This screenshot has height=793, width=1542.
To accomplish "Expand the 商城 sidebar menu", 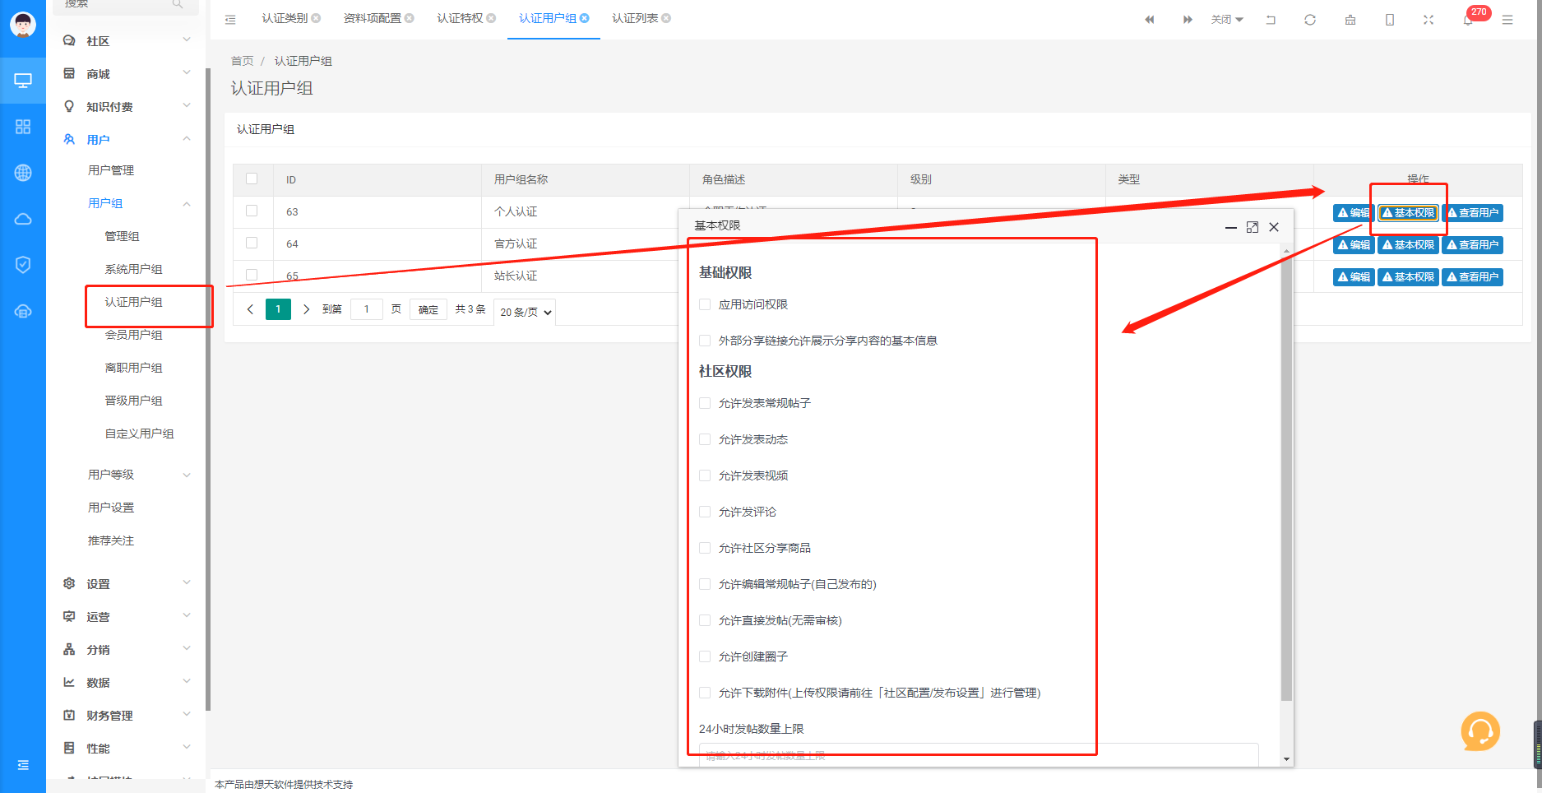I will pyautogui.click(x=126, y=74).
